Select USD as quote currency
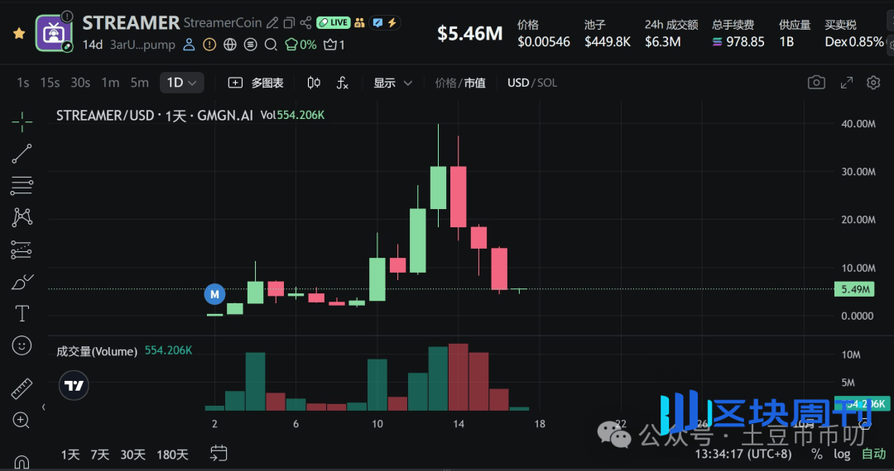 tap(518, 83)
